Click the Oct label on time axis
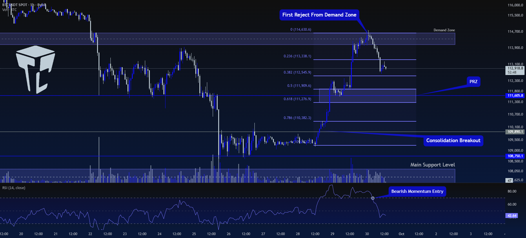This screenshot has height=238, width=526. pos(401,234)
